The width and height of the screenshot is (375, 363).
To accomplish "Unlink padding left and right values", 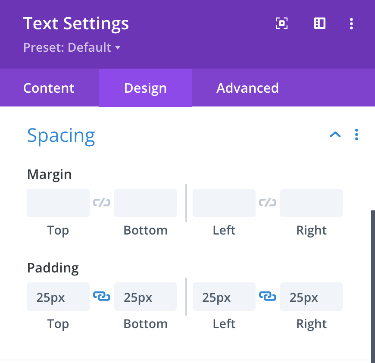I will pyautogui.click(x=268, y=296).
